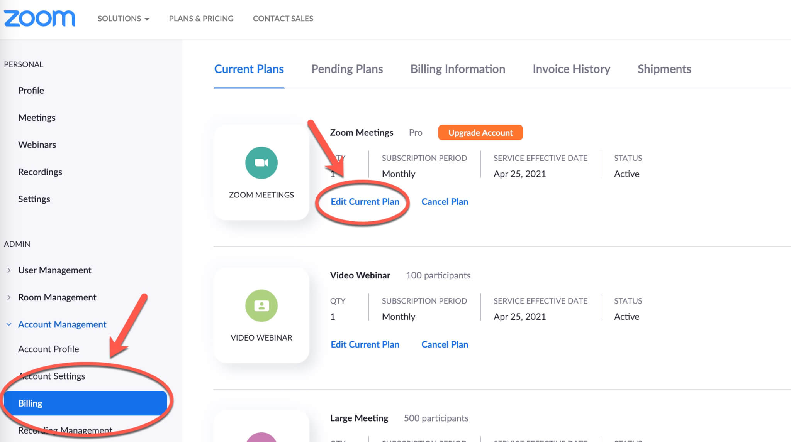Click Cancel Plan for Video Webinar
This screenshot has width=791, height=442.
point(445,344)
